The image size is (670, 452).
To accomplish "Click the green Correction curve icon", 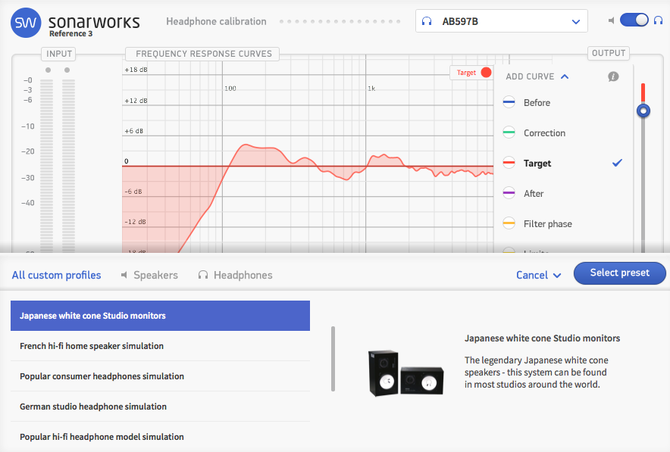I will (508, 132).
